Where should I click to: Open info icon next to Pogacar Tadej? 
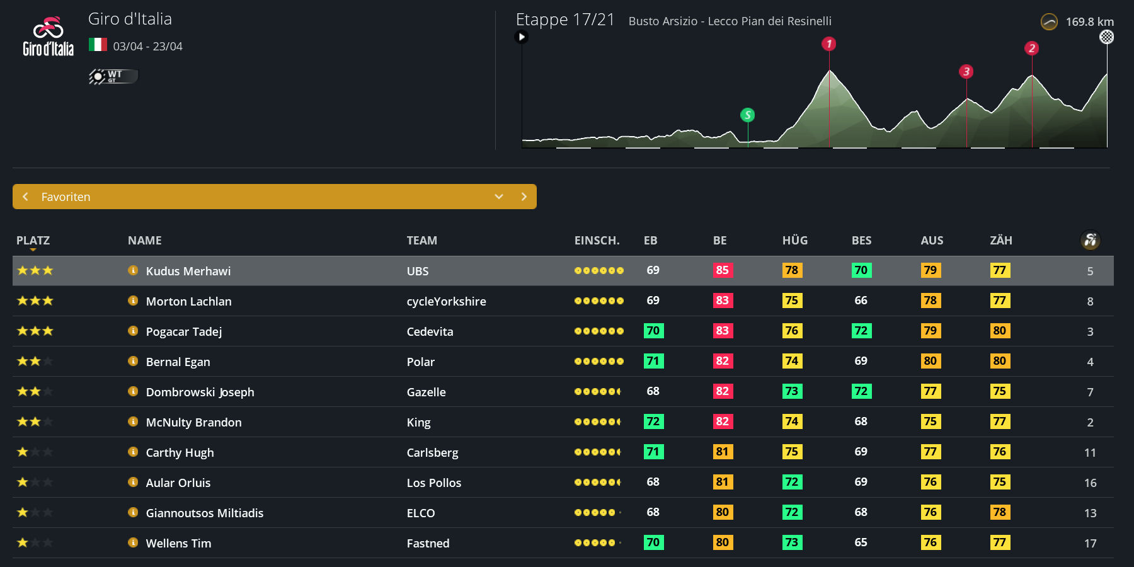pyautogui.click(x=133, y=331)
